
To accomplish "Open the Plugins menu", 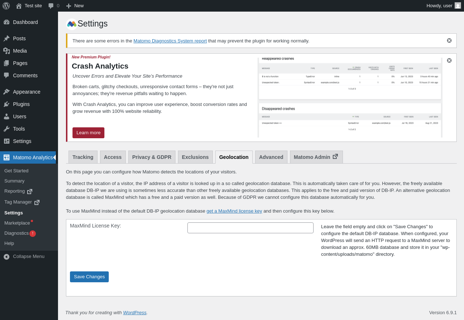I will coord(21,104).
